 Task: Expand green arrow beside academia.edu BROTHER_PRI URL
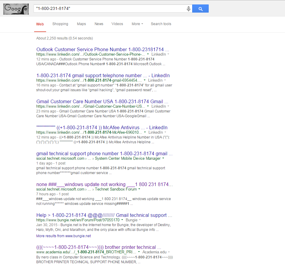pyautogui.click(x=139, y=252)
